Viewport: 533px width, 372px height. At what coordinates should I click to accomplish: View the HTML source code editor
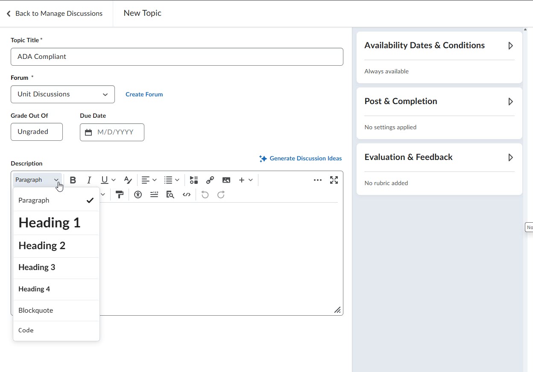[187, 195]
